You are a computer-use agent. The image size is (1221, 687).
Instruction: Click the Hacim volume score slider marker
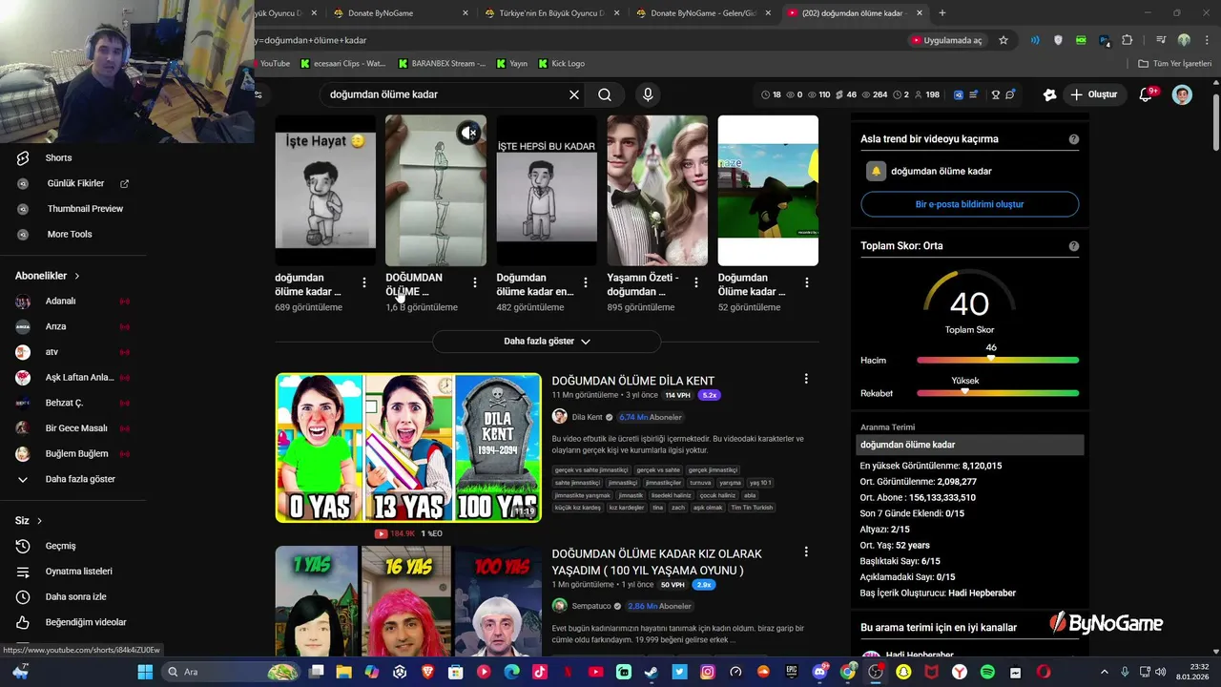pyautogui.click(x=991, y=358)
